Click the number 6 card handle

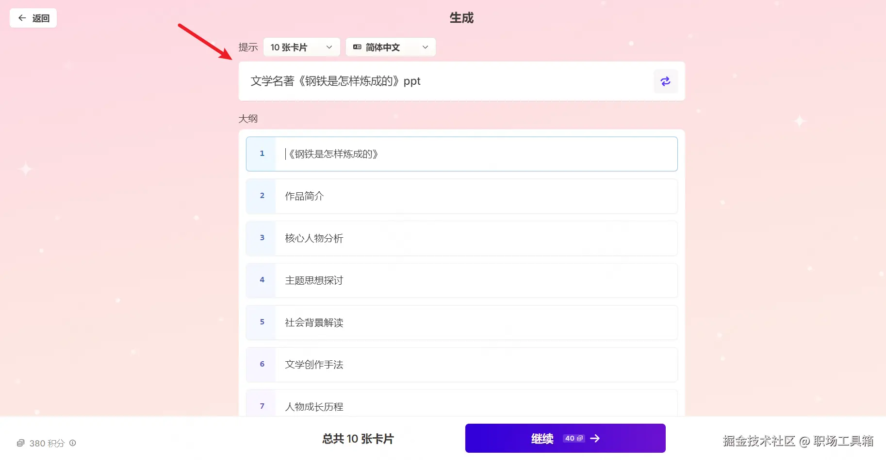coord(261,365)
